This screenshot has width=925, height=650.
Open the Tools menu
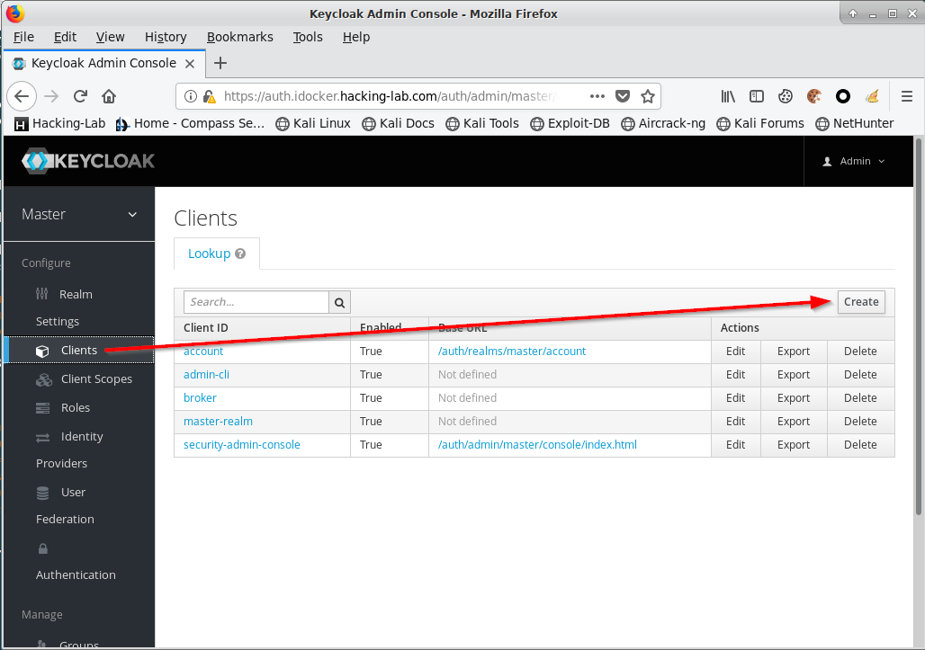(308, 37)
